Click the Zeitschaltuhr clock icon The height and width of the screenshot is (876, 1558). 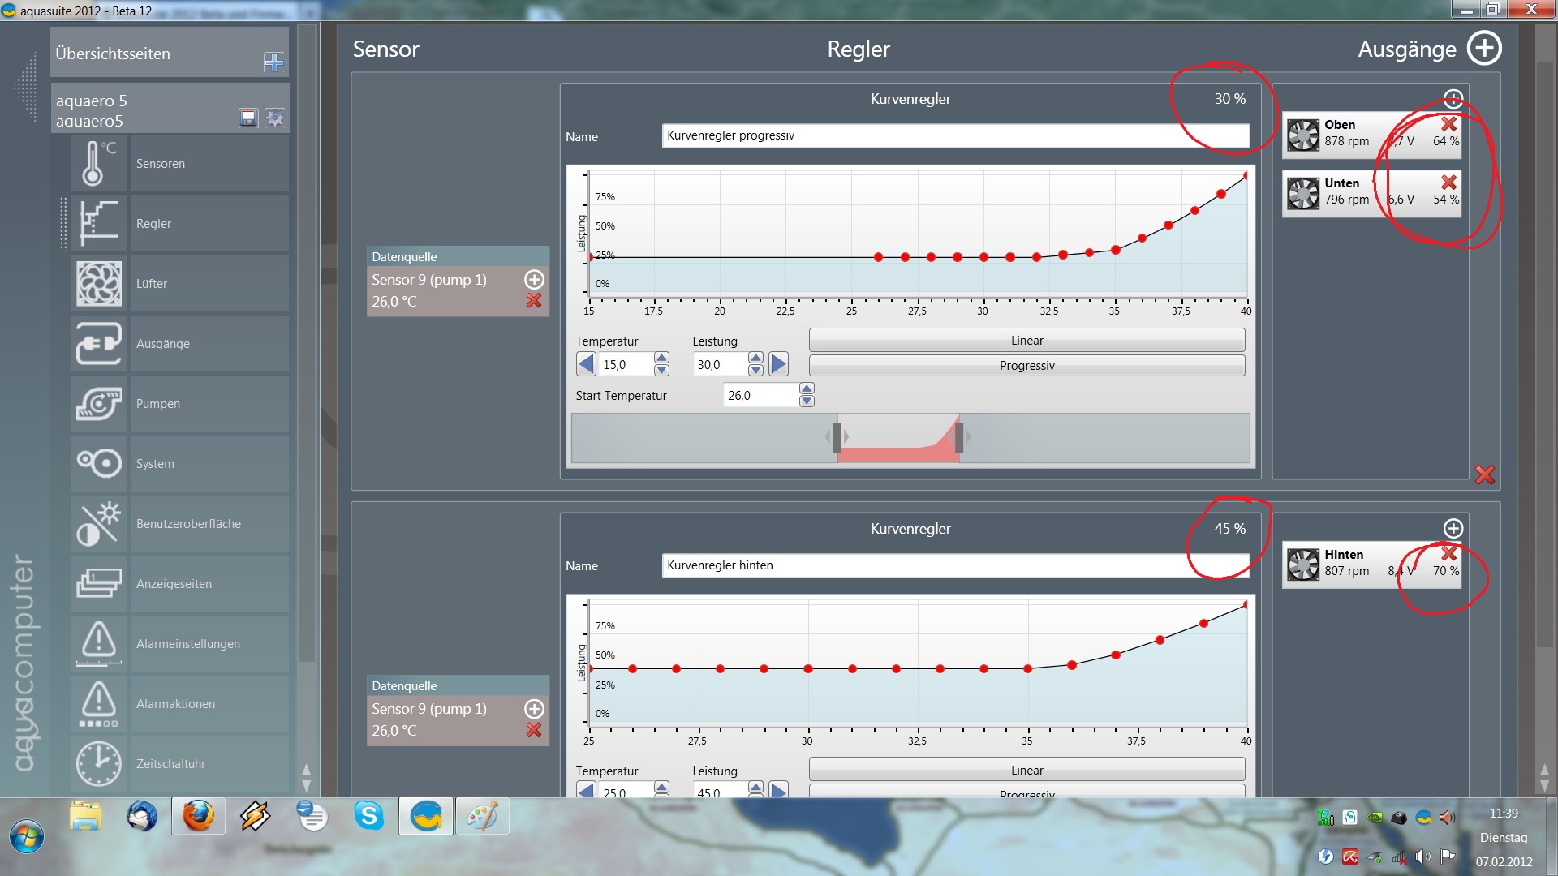click(x=98, y=763)
